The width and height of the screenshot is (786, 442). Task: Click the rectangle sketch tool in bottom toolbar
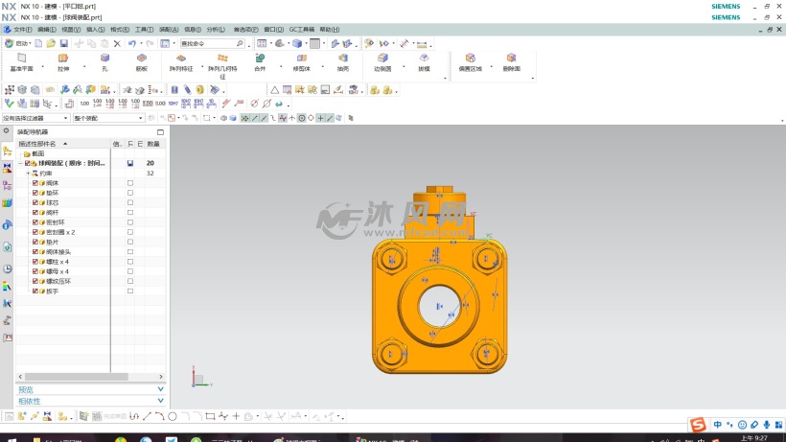(210, 416)
